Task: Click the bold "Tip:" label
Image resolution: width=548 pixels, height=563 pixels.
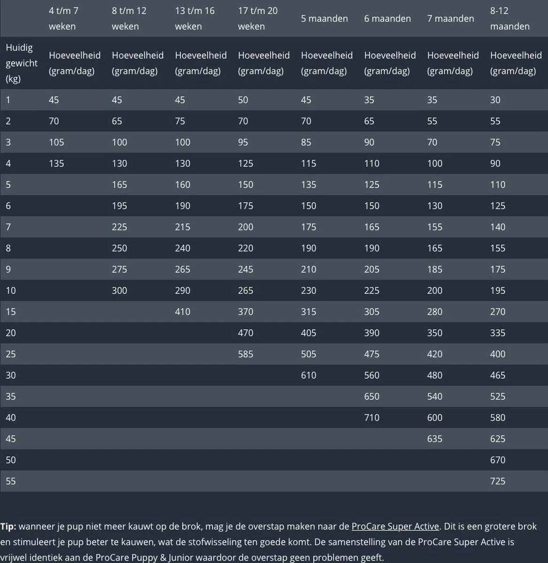Action: pyautogui.click(x=8, y=526)
